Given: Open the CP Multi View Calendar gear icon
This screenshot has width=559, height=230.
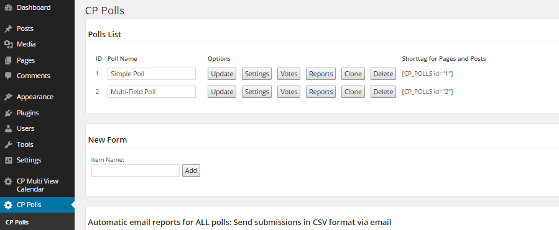Looking at the screenshot, I should point(8,182).
